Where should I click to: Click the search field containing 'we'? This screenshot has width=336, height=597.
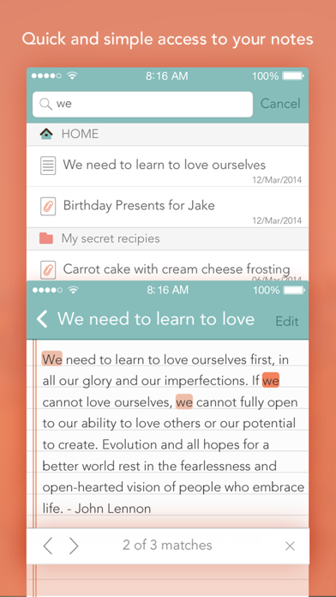coord(142,104)
